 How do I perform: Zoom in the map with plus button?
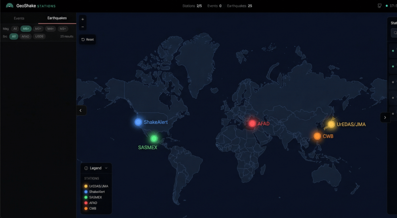click(x=83, y=19)
